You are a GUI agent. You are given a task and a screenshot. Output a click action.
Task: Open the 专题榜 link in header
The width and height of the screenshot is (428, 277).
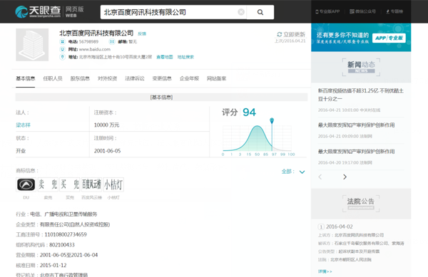394,11
